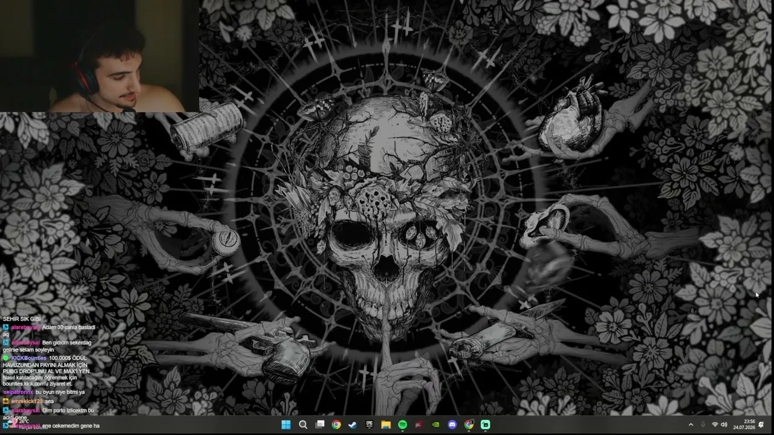774x435 pixels.
Task: Click username emrekick123 in chat overlay
Action: tap(27, 401)
